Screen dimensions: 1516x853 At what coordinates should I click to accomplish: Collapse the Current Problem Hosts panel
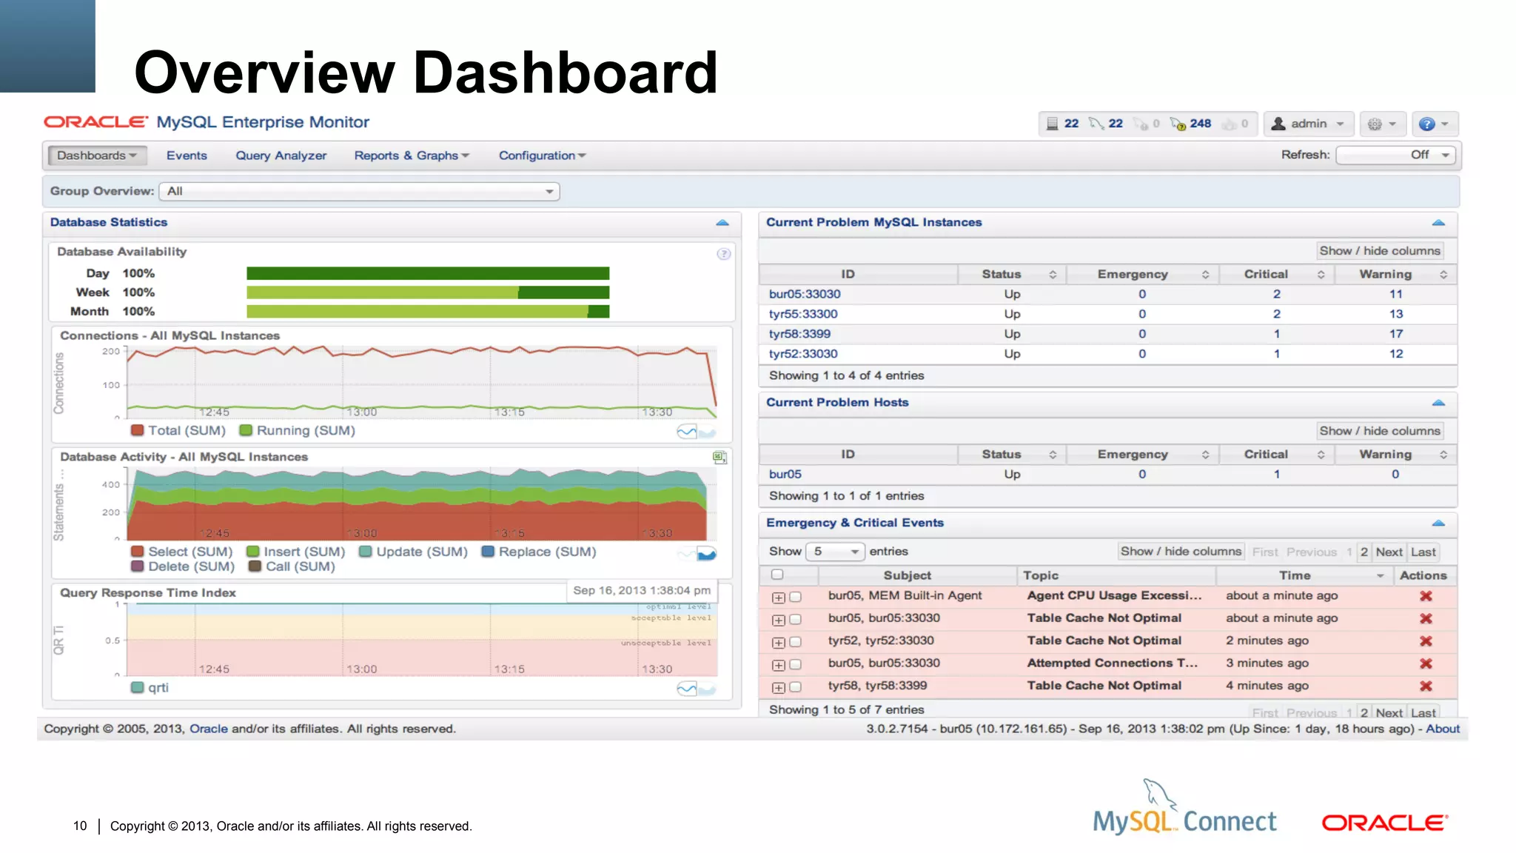click(x=1438, y=403)
